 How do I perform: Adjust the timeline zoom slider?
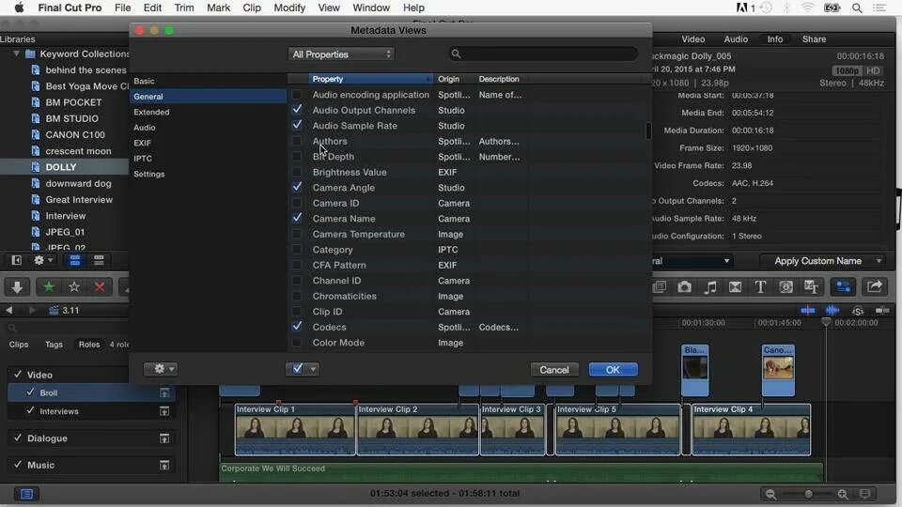click(808, 495)
